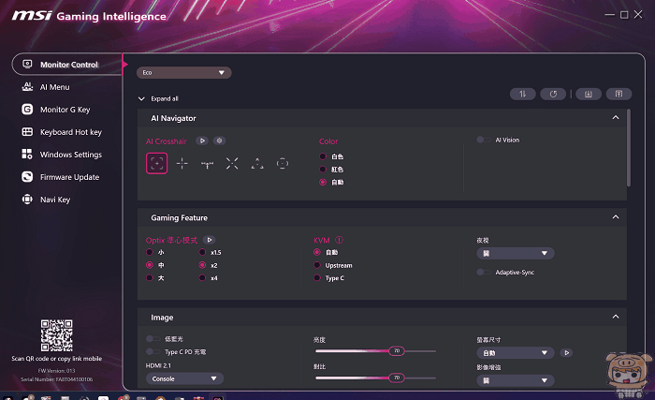The image size is (655, 400).
Task: Enable the Adaptive-Sync toggle
Action: click(x=482, y=273)
